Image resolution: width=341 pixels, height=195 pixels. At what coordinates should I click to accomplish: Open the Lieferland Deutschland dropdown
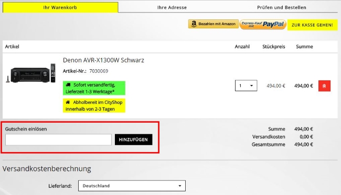[x=132, y=186]
